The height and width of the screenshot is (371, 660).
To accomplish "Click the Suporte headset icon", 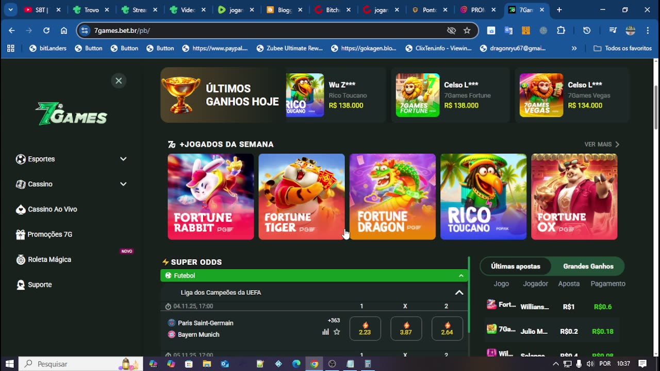I will (21, 284).
